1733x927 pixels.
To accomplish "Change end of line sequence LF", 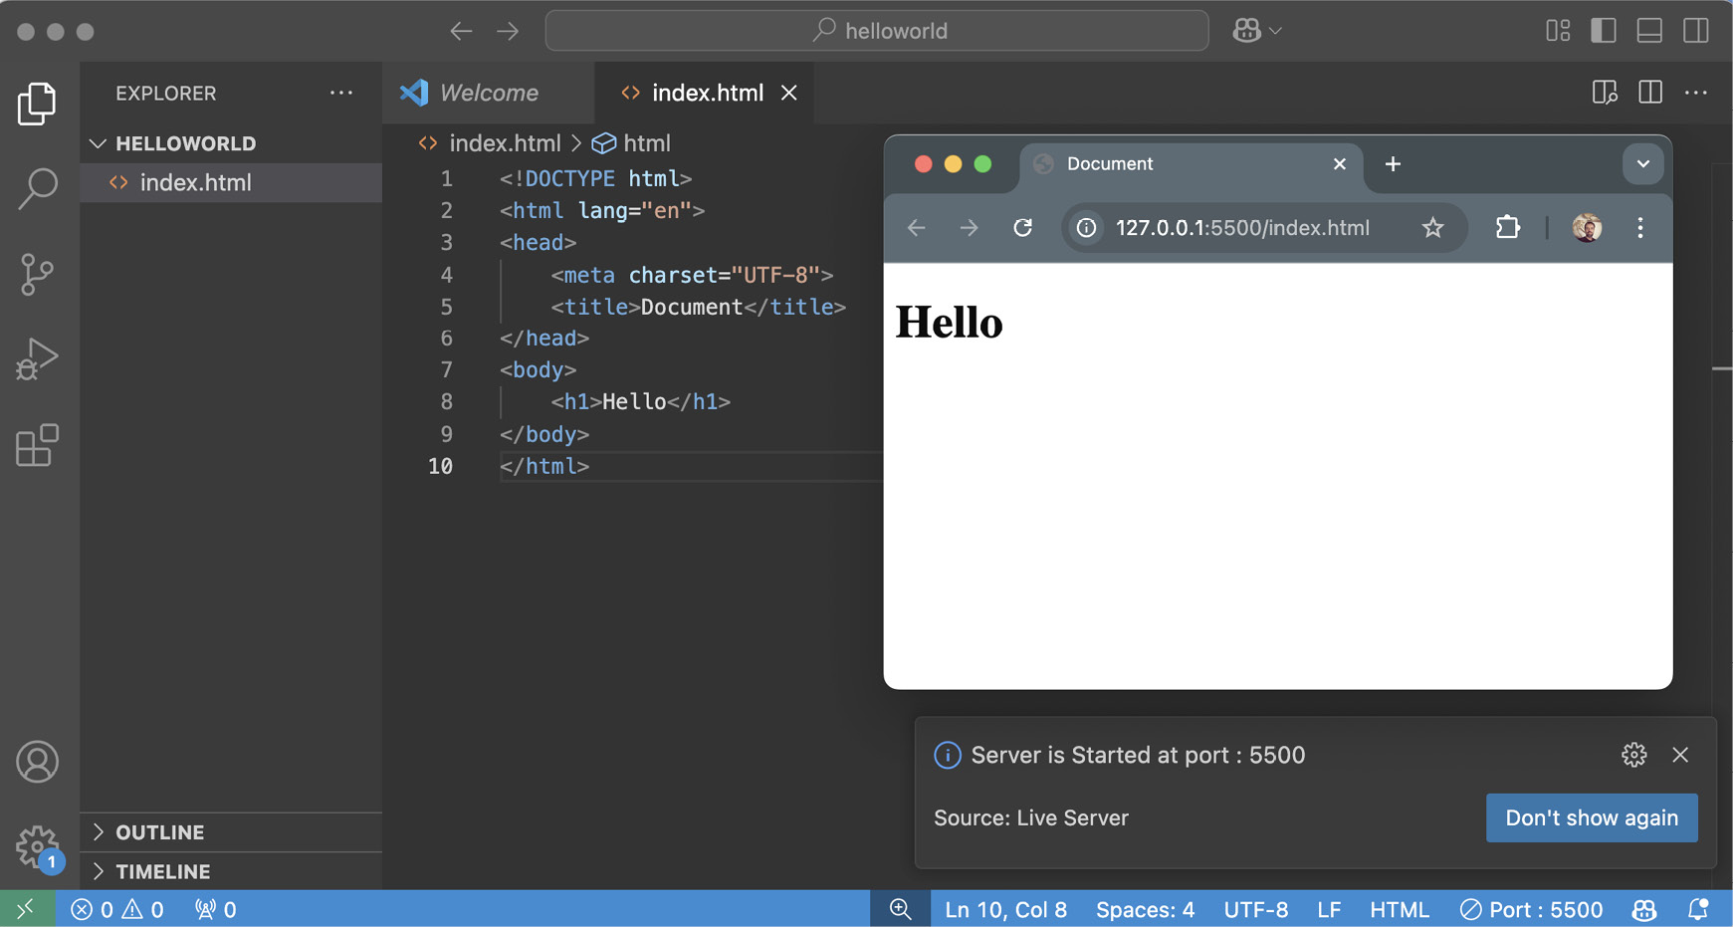I will tap(1329, 909).
